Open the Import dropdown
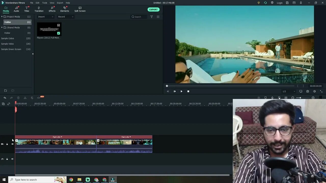Screen dimensions: 326x183 pyautogui.click(x=46, y=17)
